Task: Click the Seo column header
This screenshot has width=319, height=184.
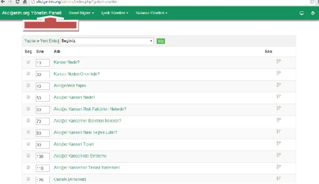Action: (268, 51)
